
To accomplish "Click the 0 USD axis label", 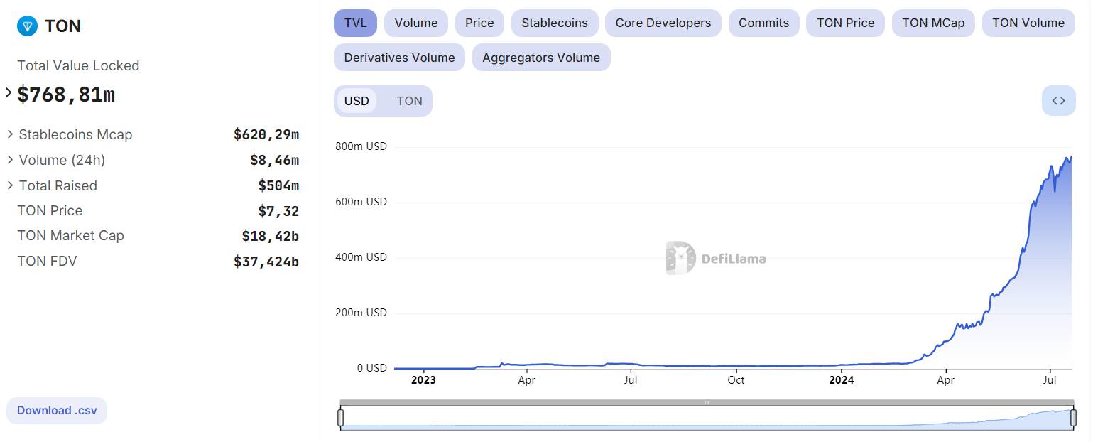I will [x=371, y=368].
